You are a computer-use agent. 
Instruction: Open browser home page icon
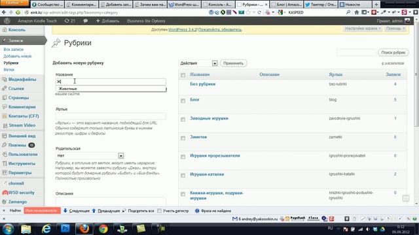pos(356,12)
